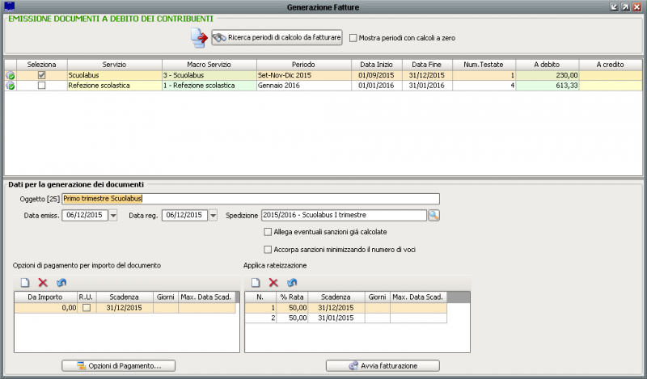The width and height of the screenshot is (647, 379).
Task: Click the Avvia fatturazione button
Action: pyautogui.click(x=383, y=366)
